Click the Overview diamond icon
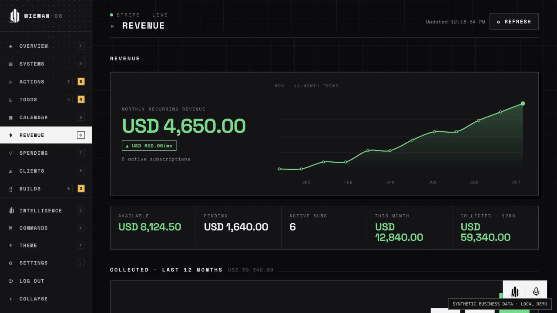Screen dimensions: 557x313 click(x=11, y=46)
